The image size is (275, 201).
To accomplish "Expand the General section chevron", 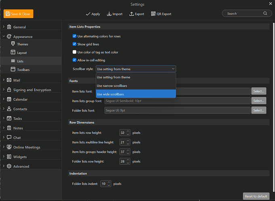I will 4,27.
